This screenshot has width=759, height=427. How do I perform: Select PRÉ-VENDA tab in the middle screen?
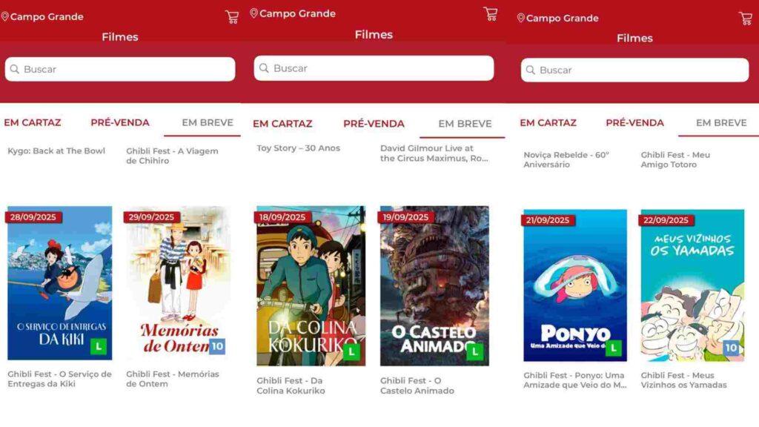click(x=374, y=123)
